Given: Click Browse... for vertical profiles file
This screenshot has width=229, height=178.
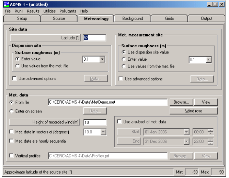Looking at the screenshot, I should point(181,156).
